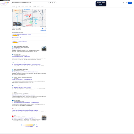This screenshot has width=134, height=134.
Task: Open the Videos tab
Action: click(27, 6)
